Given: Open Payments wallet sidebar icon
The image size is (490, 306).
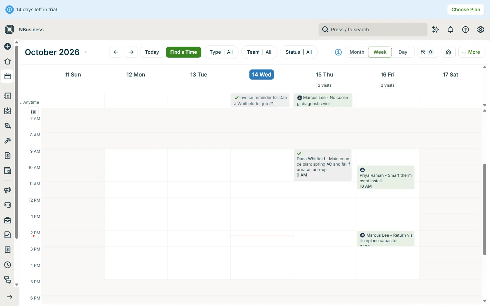Looking at the screenshot, I should click(x=7, y=171).
